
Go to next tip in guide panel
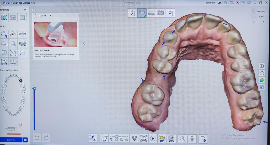(x=50, y=15)
